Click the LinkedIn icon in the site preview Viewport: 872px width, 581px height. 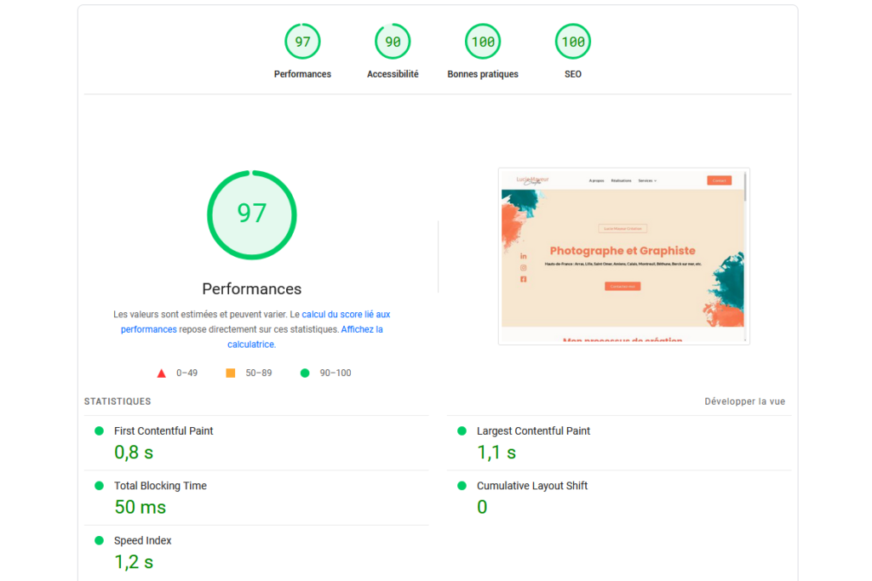click(x=523, y=256)
